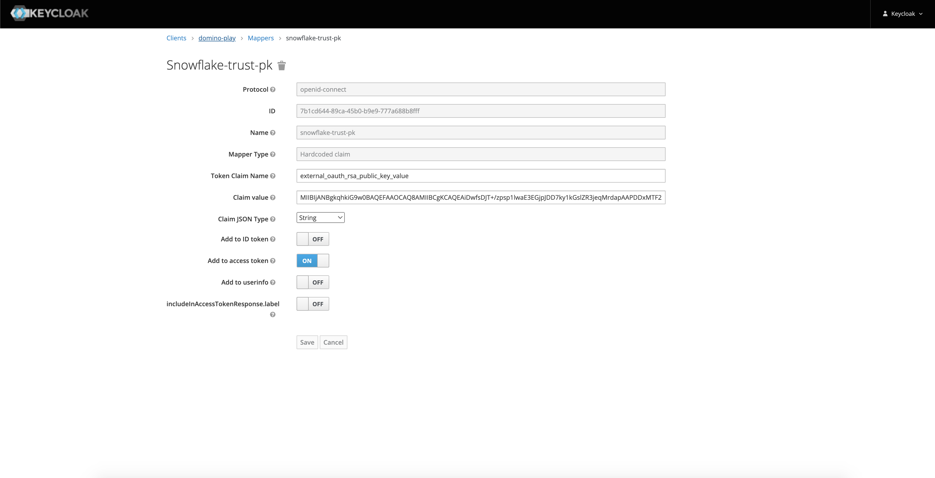Open Token Claim Name help icon
Image resolution: width=935 pixels, height=478 pixels.
[273, 176]
